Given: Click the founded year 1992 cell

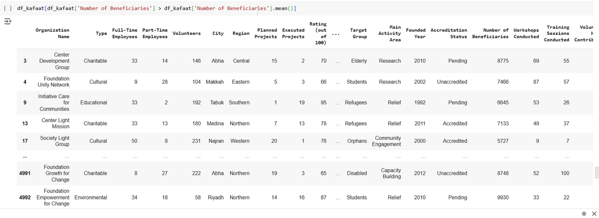Looking at the screenshot, I should (420, 103).
